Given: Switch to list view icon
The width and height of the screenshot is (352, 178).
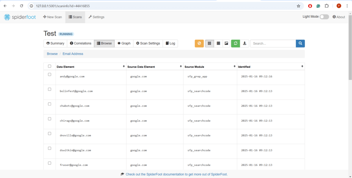Looking at the screenshot, I should [218, 43].
